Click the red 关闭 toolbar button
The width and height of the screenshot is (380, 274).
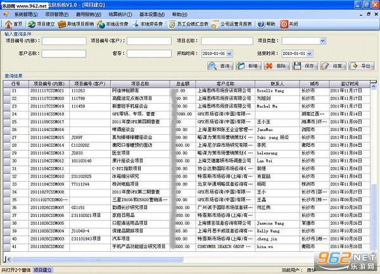coord(289,24)
